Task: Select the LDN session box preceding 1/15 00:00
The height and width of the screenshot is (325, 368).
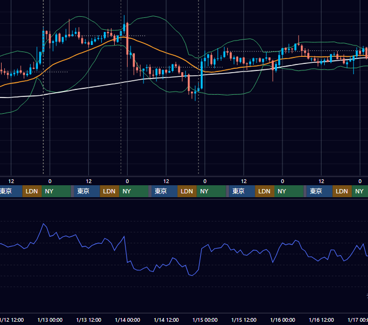Action: (x=187, y=191)
